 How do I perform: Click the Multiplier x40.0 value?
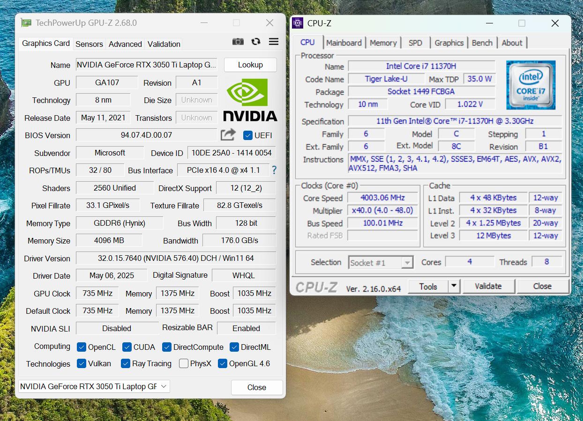(x=382, y=210)
